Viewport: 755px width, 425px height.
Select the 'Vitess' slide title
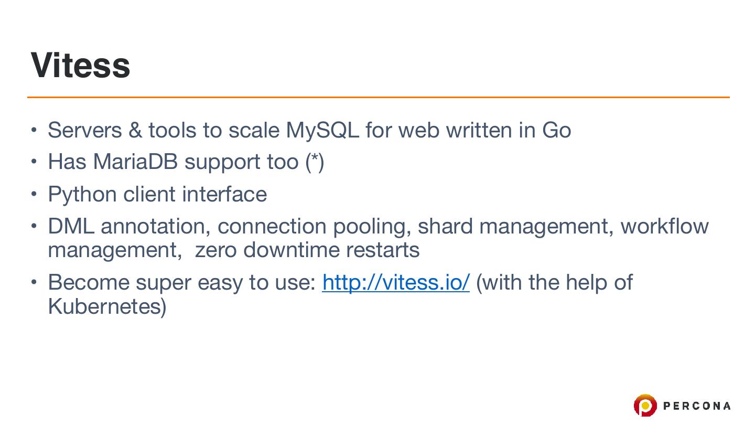81,65
